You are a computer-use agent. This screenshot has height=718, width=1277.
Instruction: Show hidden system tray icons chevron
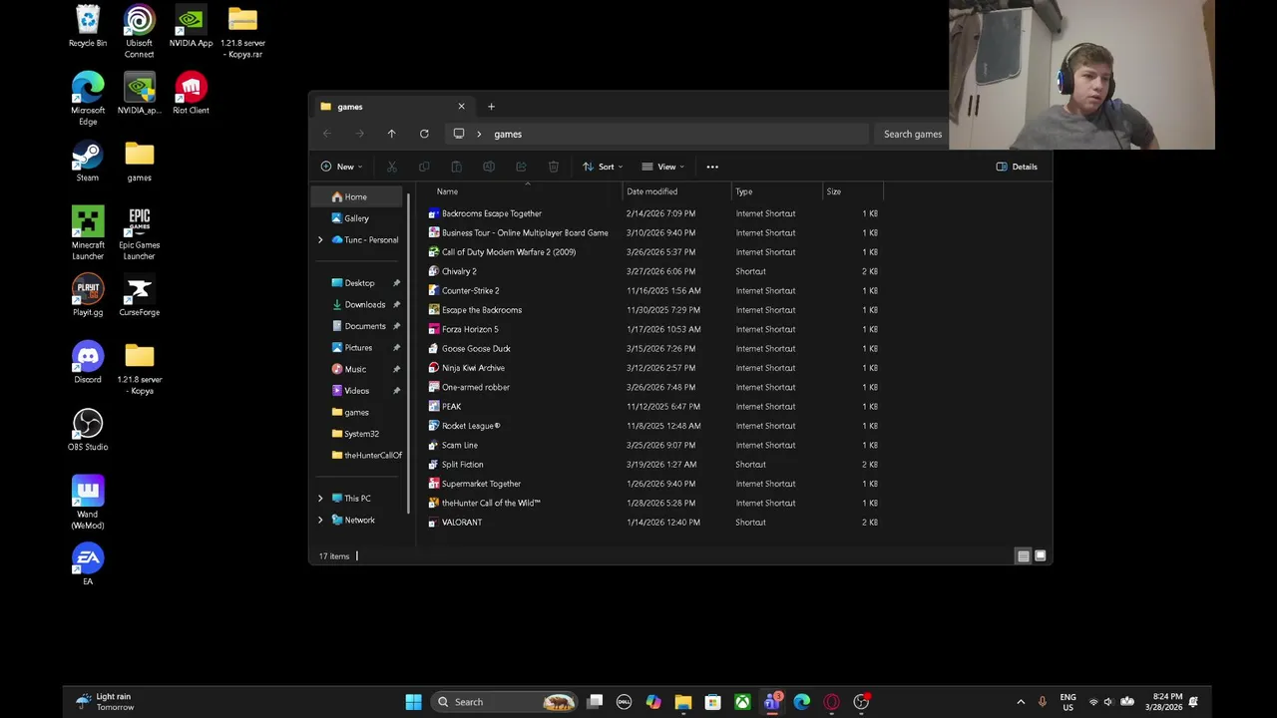coord(1021,702)
